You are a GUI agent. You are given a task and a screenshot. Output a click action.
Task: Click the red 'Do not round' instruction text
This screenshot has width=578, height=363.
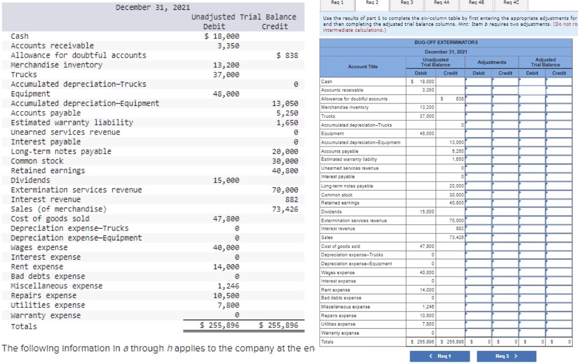tap(450, 27)
